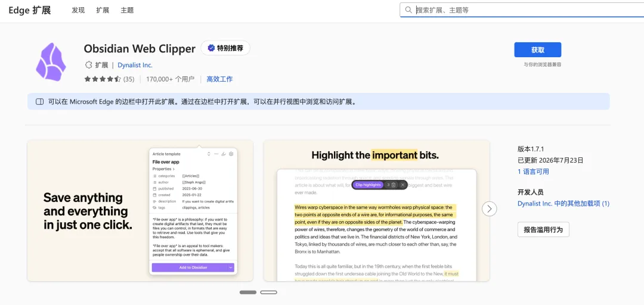Screen dimensions: 644x305
Task: Click the 'File over app' note title
Action: tap(166, 162)
